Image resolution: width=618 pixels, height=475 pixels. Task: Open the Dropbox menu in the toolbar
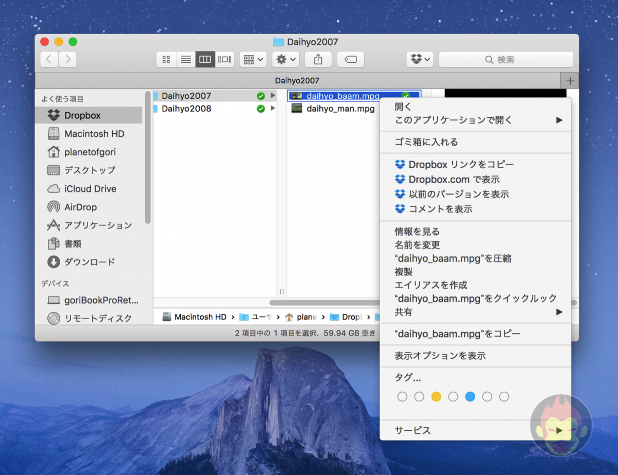click(419, 59)
